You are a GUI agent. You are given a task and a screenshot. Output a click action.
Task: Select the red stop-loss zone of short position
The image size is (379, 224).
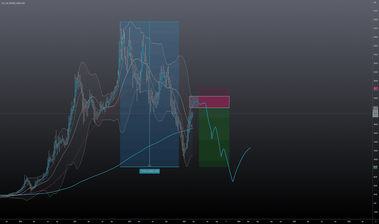(214, 102)
